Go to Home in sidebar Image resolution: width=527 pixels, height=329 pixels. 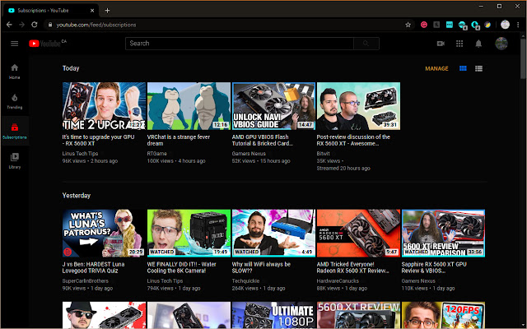click(x=14, y=71)
